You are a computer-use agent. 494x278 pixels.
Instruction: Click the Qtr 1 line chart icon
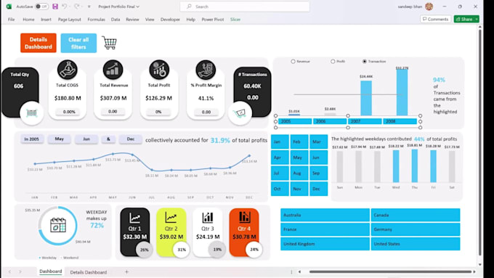click(135, 217)
